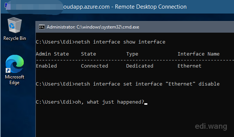Click the 'Type' column header text

132,54
